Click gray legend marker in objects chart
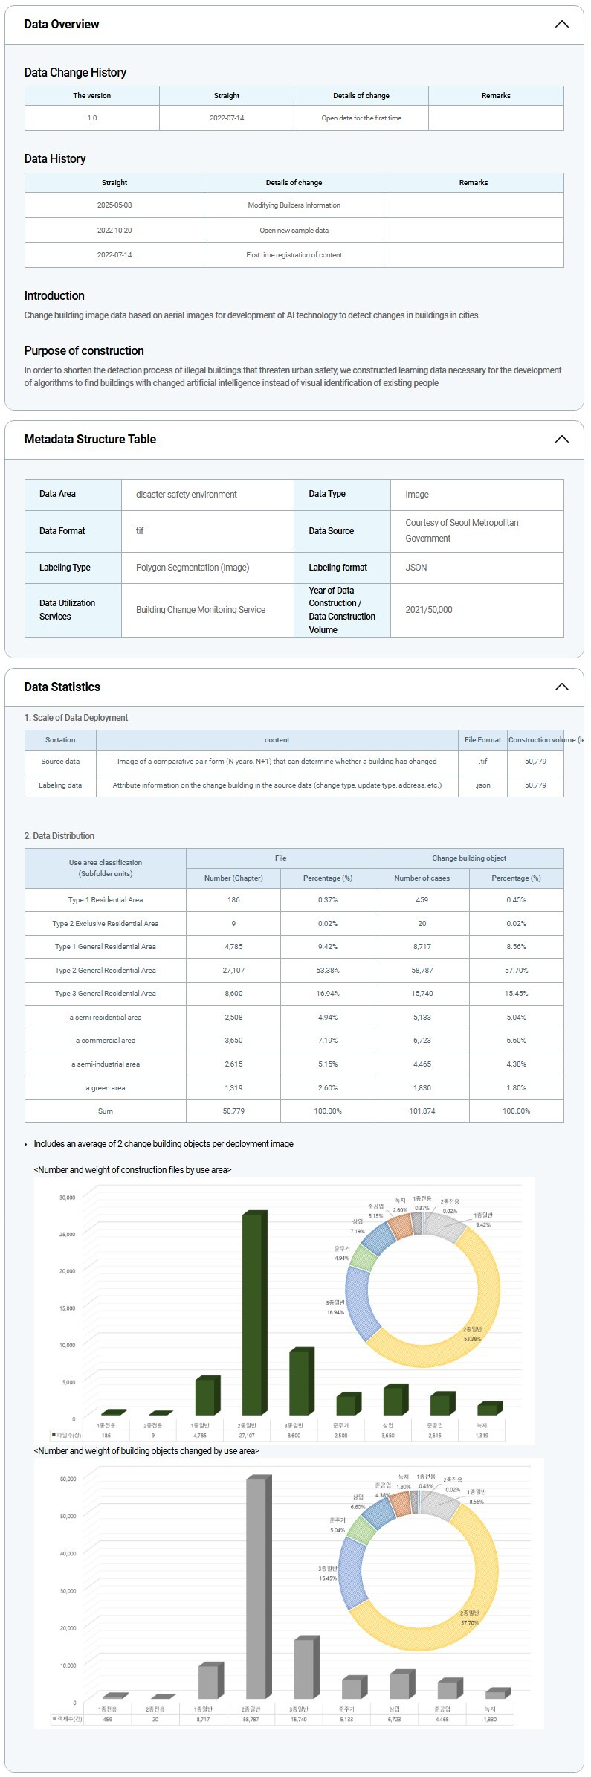591x1777 pixels. coord(54,1719)
